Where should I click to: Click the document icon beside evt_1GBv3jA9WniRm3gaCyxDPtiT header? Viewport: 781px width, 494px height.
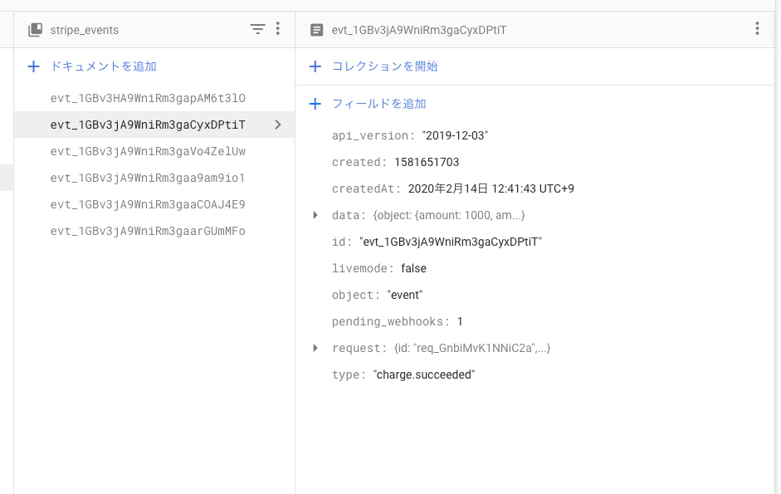pyautogui.click(x=316, y=30)
